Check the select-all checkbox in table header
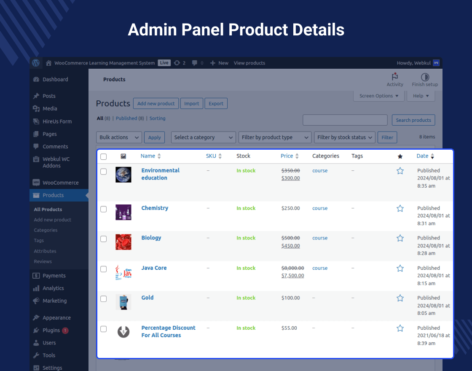This screenshot has width=472, height=371. coord(103,156)
